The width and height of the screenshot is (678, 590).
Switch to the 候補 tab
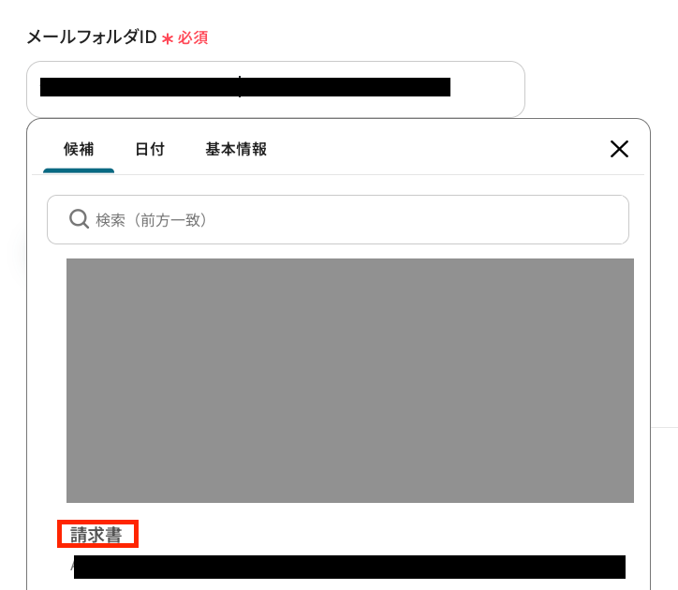tap(79, 149)
